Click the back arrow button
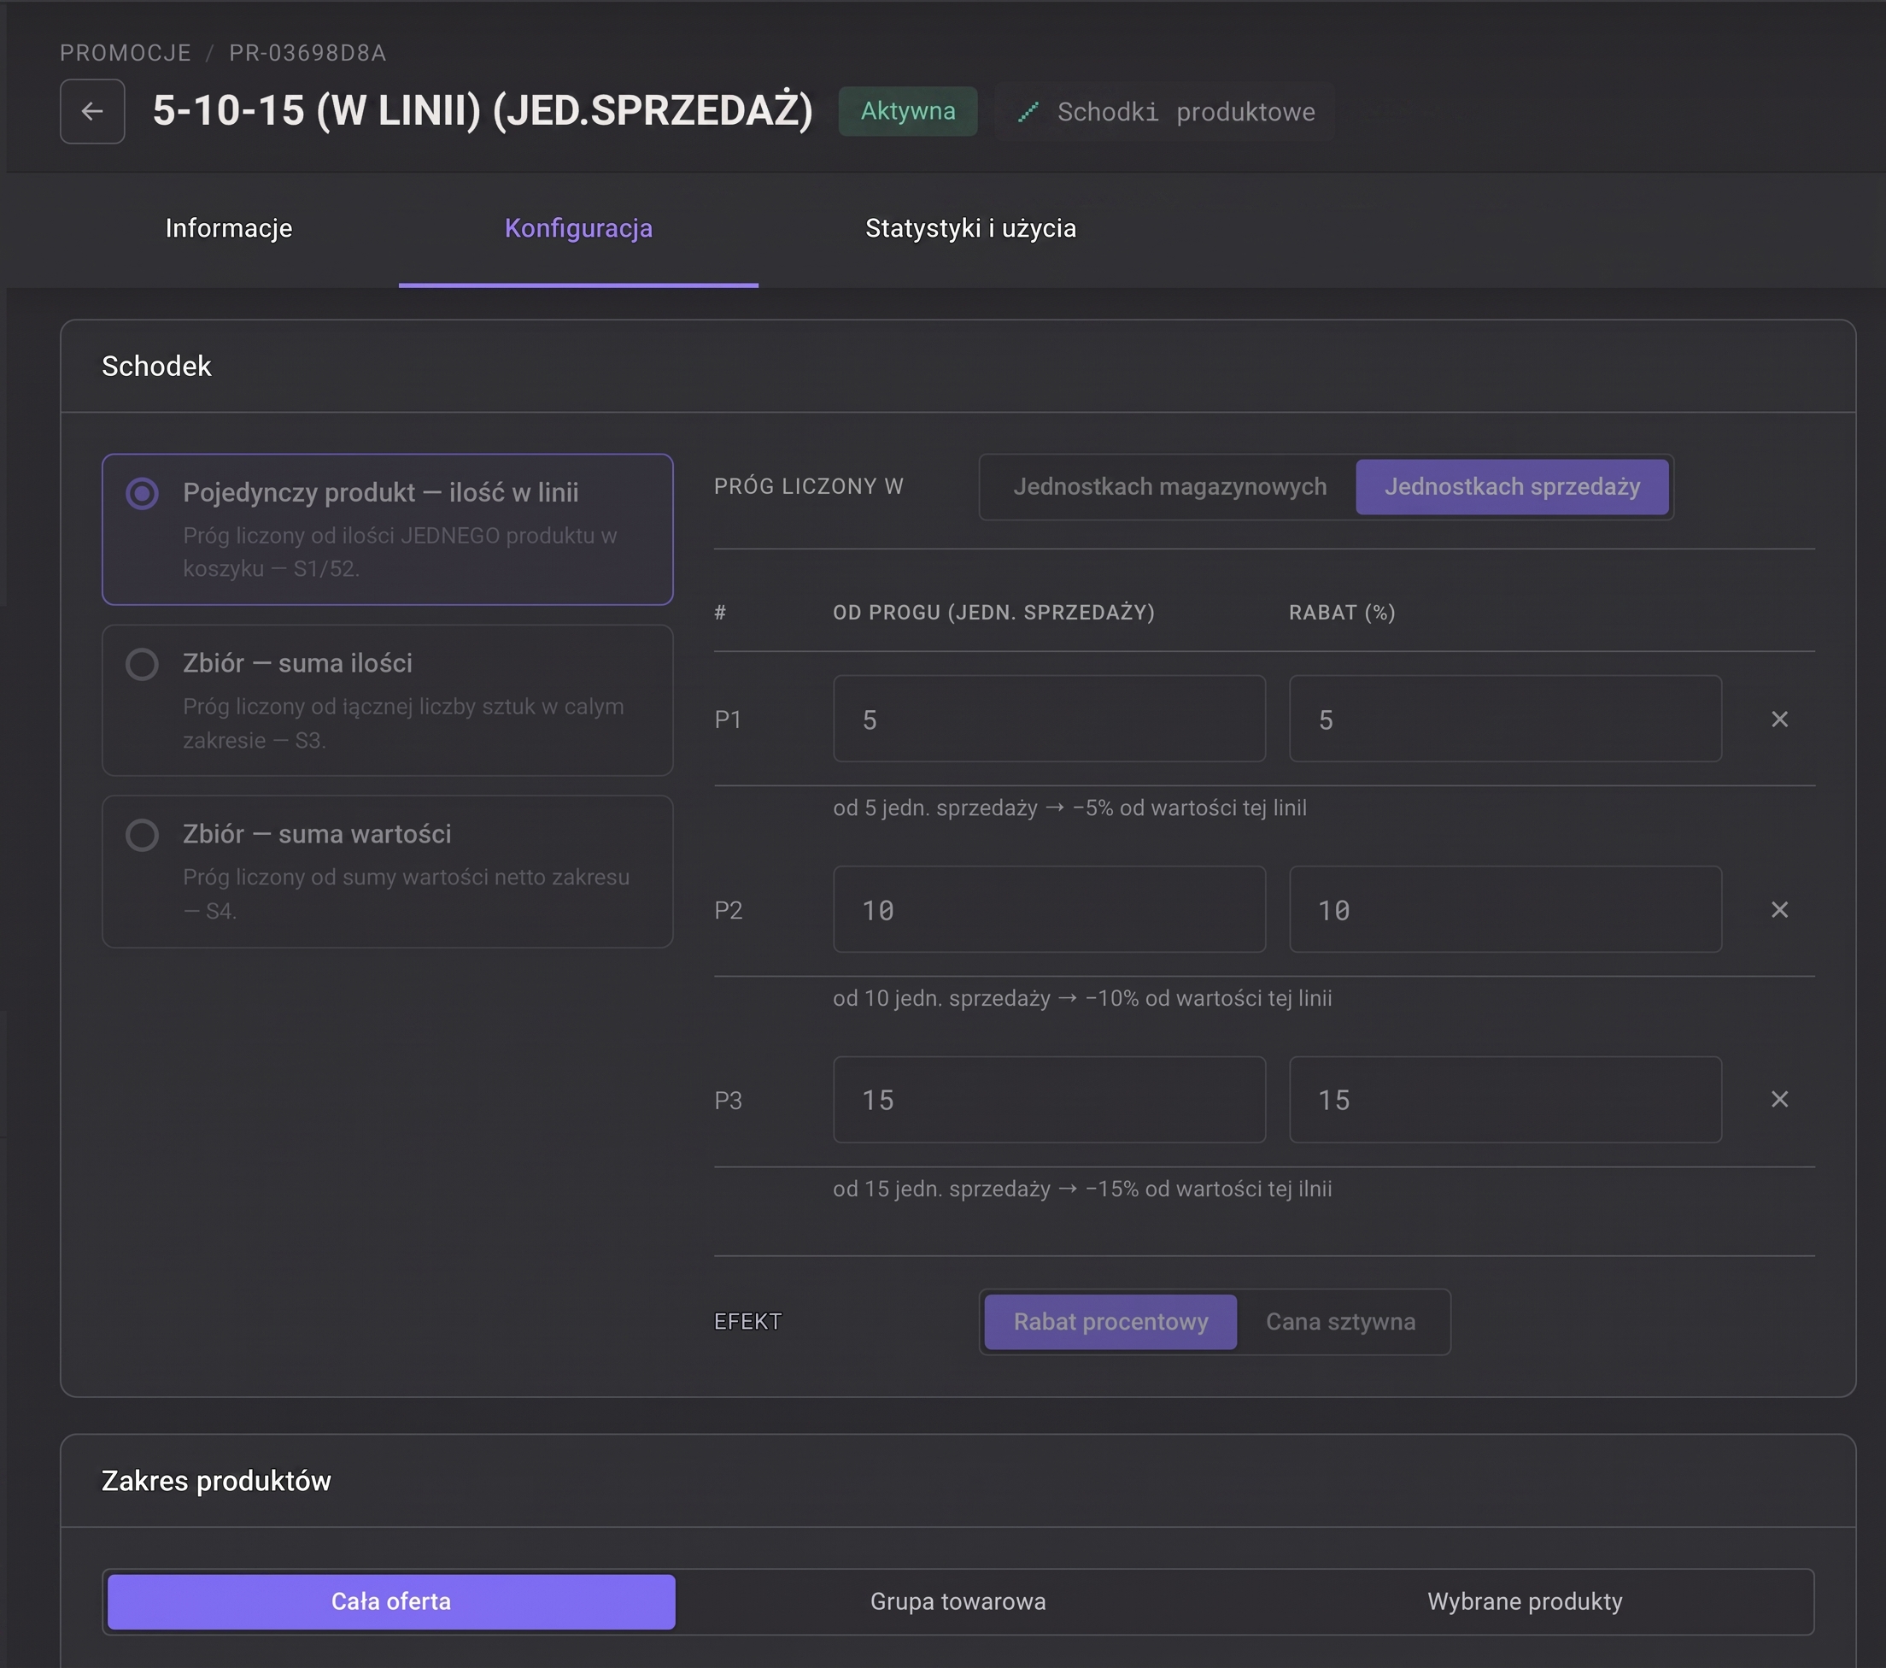Viewport: 1886px width, 1668px height. (92, 112)
